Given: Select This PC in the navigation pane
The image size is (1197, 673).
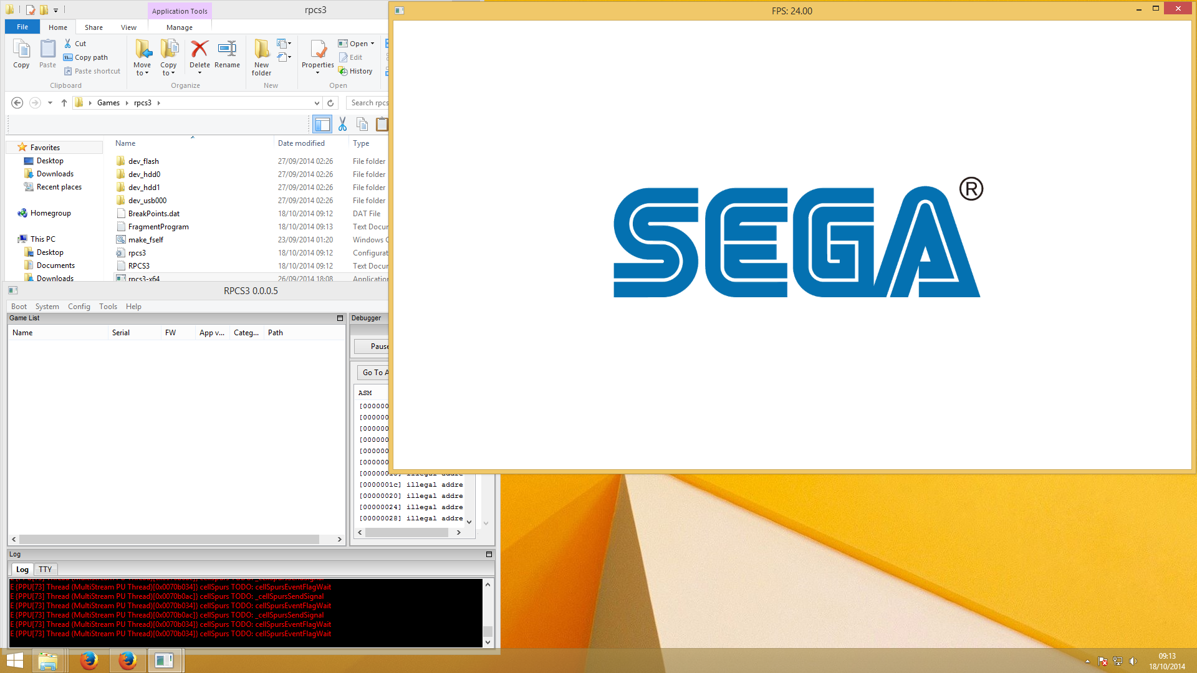Looking at the screenshot, I should tap(42, 239).
